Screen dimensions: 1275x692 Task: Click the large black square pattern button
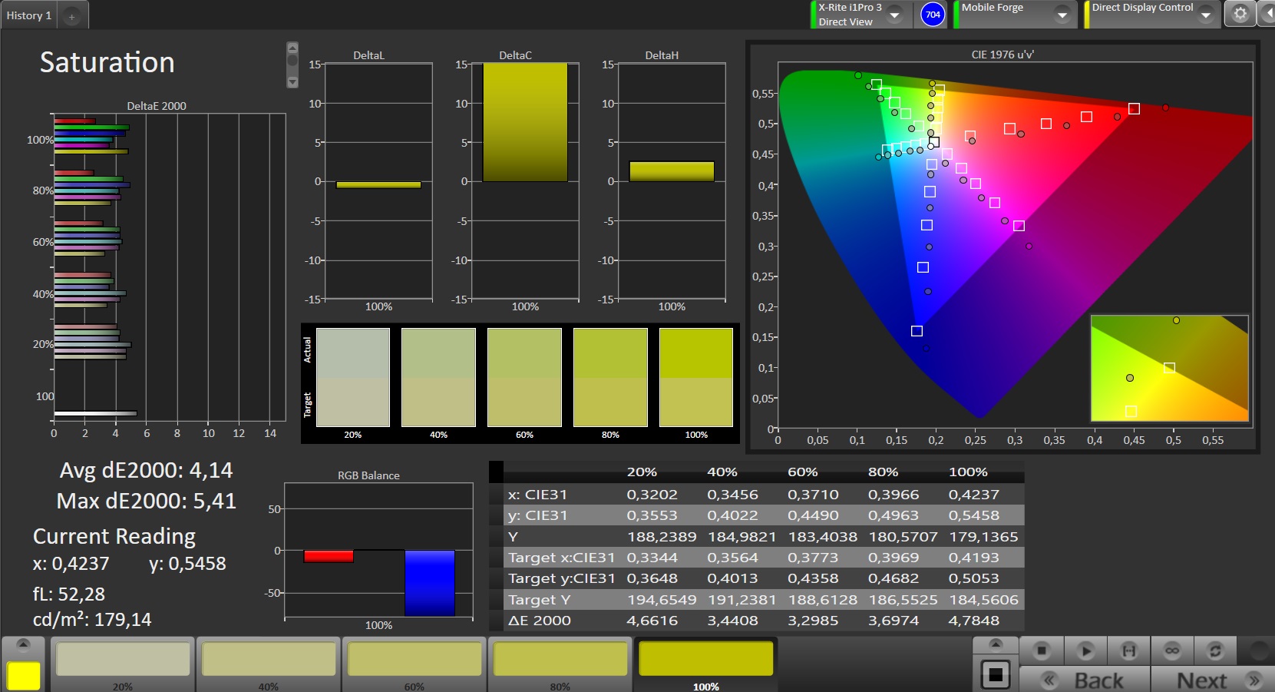[x=996, y=674]
